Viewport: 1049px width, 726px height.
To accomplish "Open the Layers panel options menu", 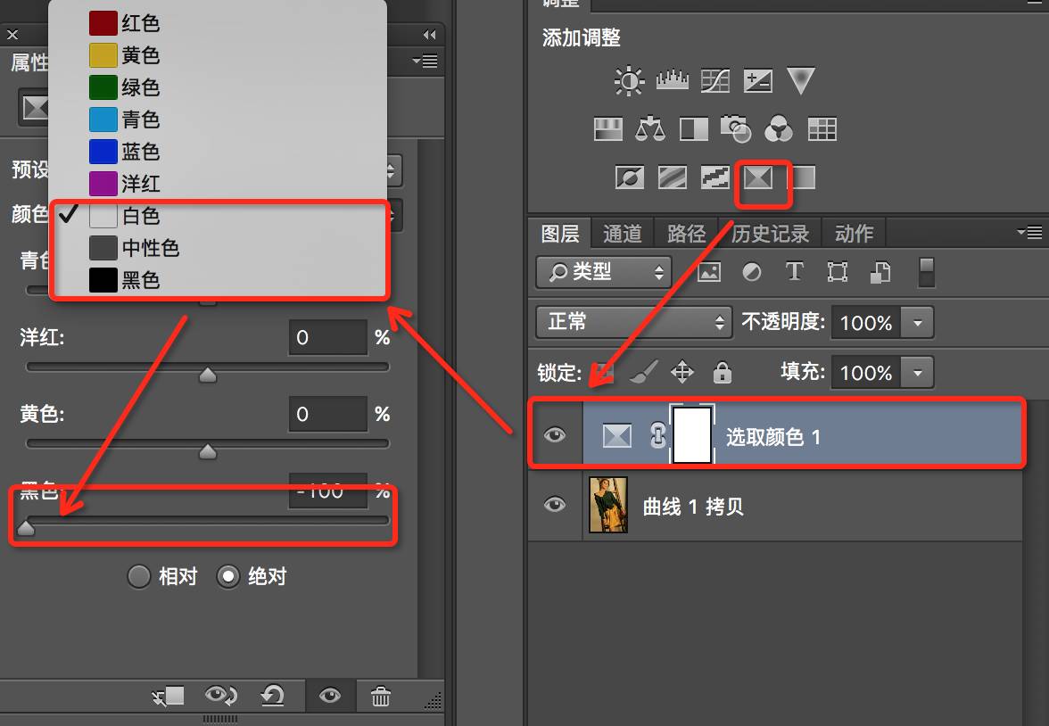I will click(1029, 232).
